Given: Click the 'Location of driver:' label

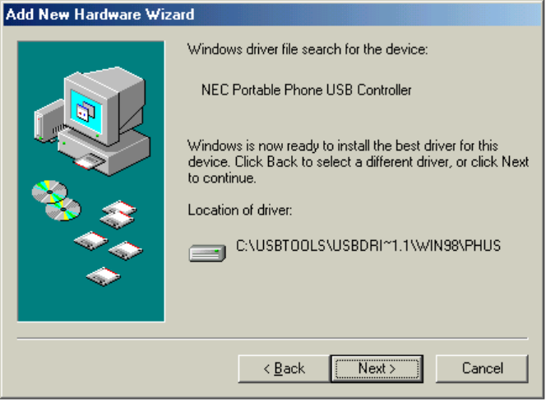Looking at the screenshot, I should point(240,210).
